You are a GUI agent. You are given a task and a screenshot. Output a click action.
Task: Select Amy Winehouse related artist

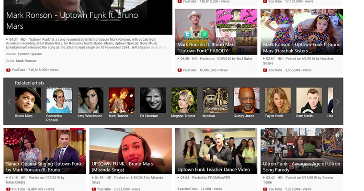[91, 100]
